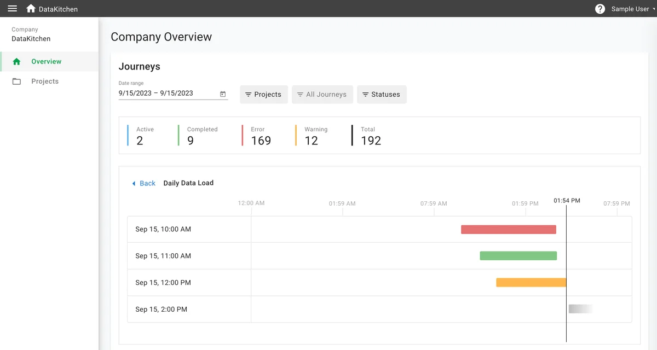Screen dimensions: 657x350
Task: Select Projects in the sidebar
Action: pyautogui.click(x=45, y=81)
